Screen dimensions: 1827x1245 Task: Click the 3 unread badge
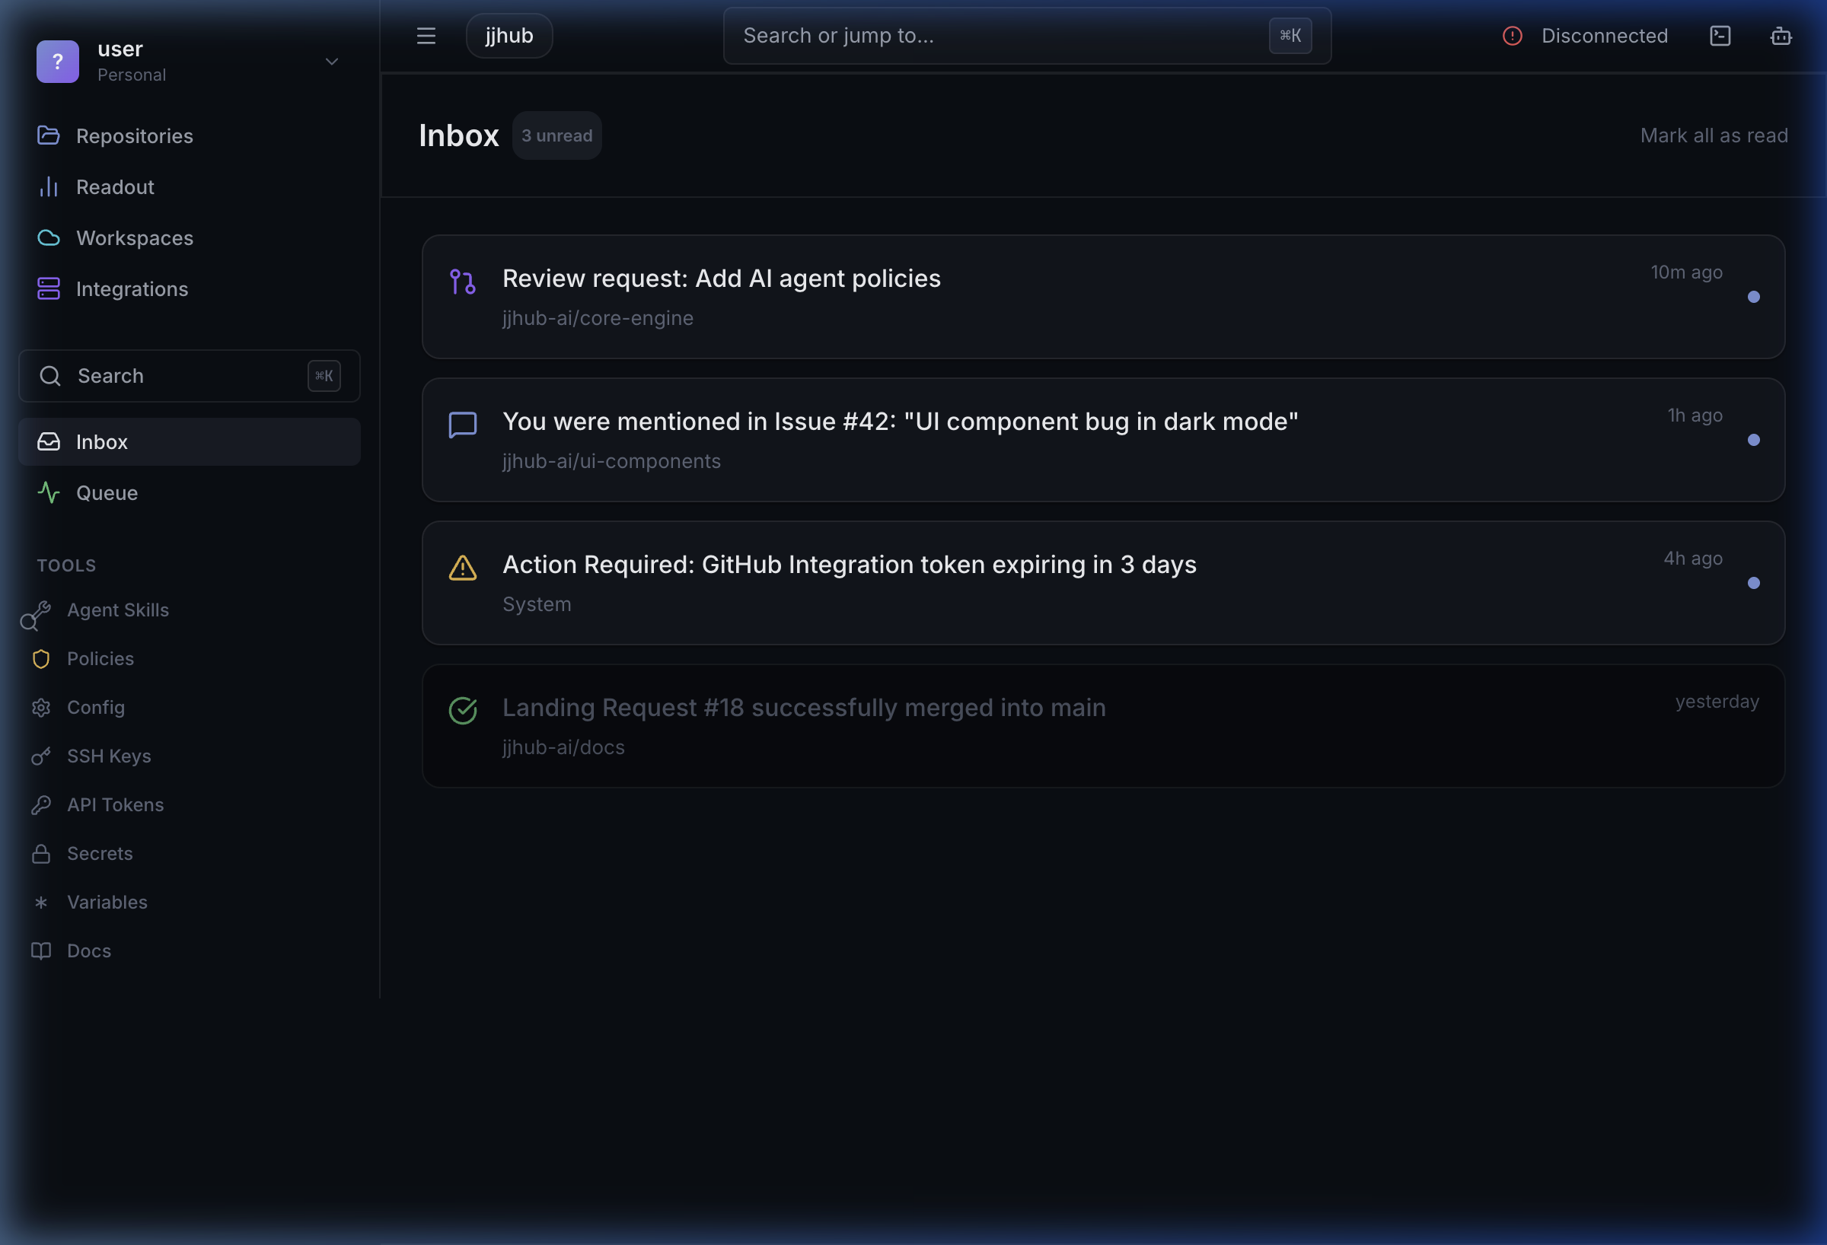pyautogui.click(x=556, y=136)
